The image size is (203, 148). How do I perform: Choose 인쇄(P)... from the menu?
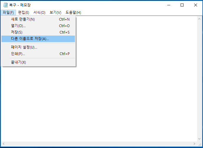click(x=38, y=54)
